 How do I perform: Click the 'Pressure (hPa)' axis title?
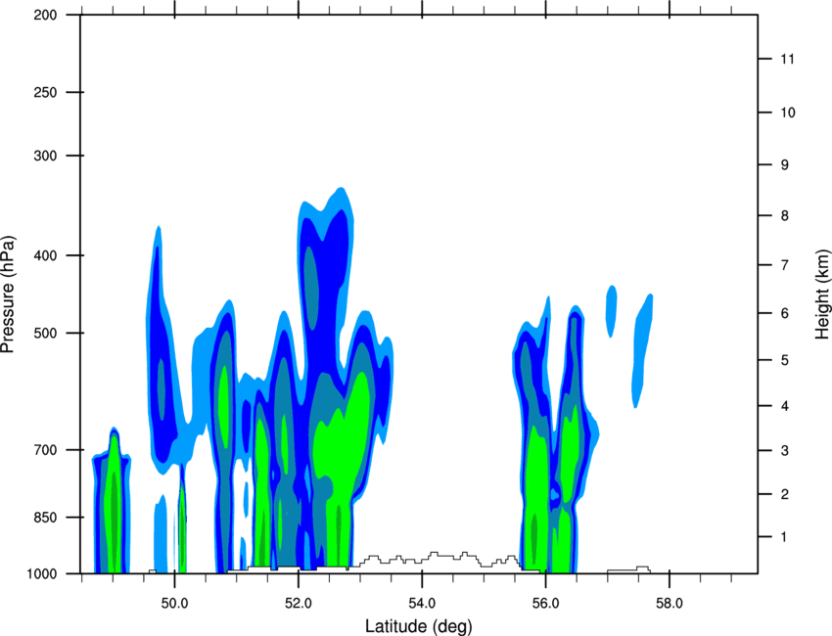coord(9,295)
